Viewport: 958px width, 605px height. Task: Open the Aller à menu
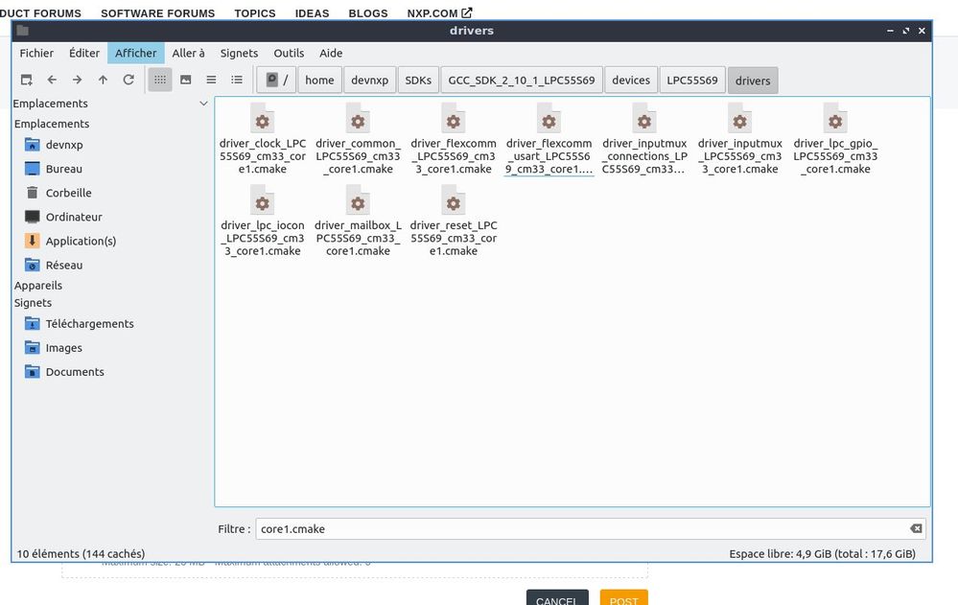(188, 53)
